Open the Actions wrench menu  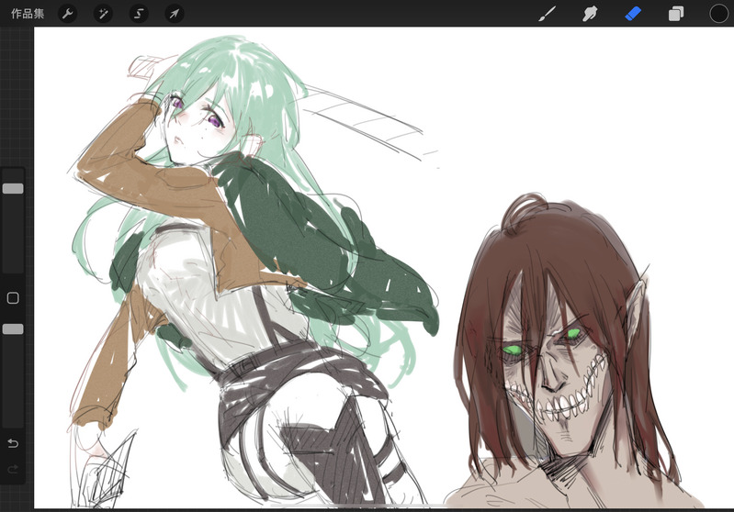click(x=67, y=14)
